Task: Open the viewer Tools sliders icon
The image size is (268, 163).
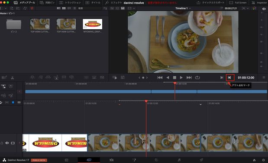Action: pyautogui.click(x=123, y=78)
